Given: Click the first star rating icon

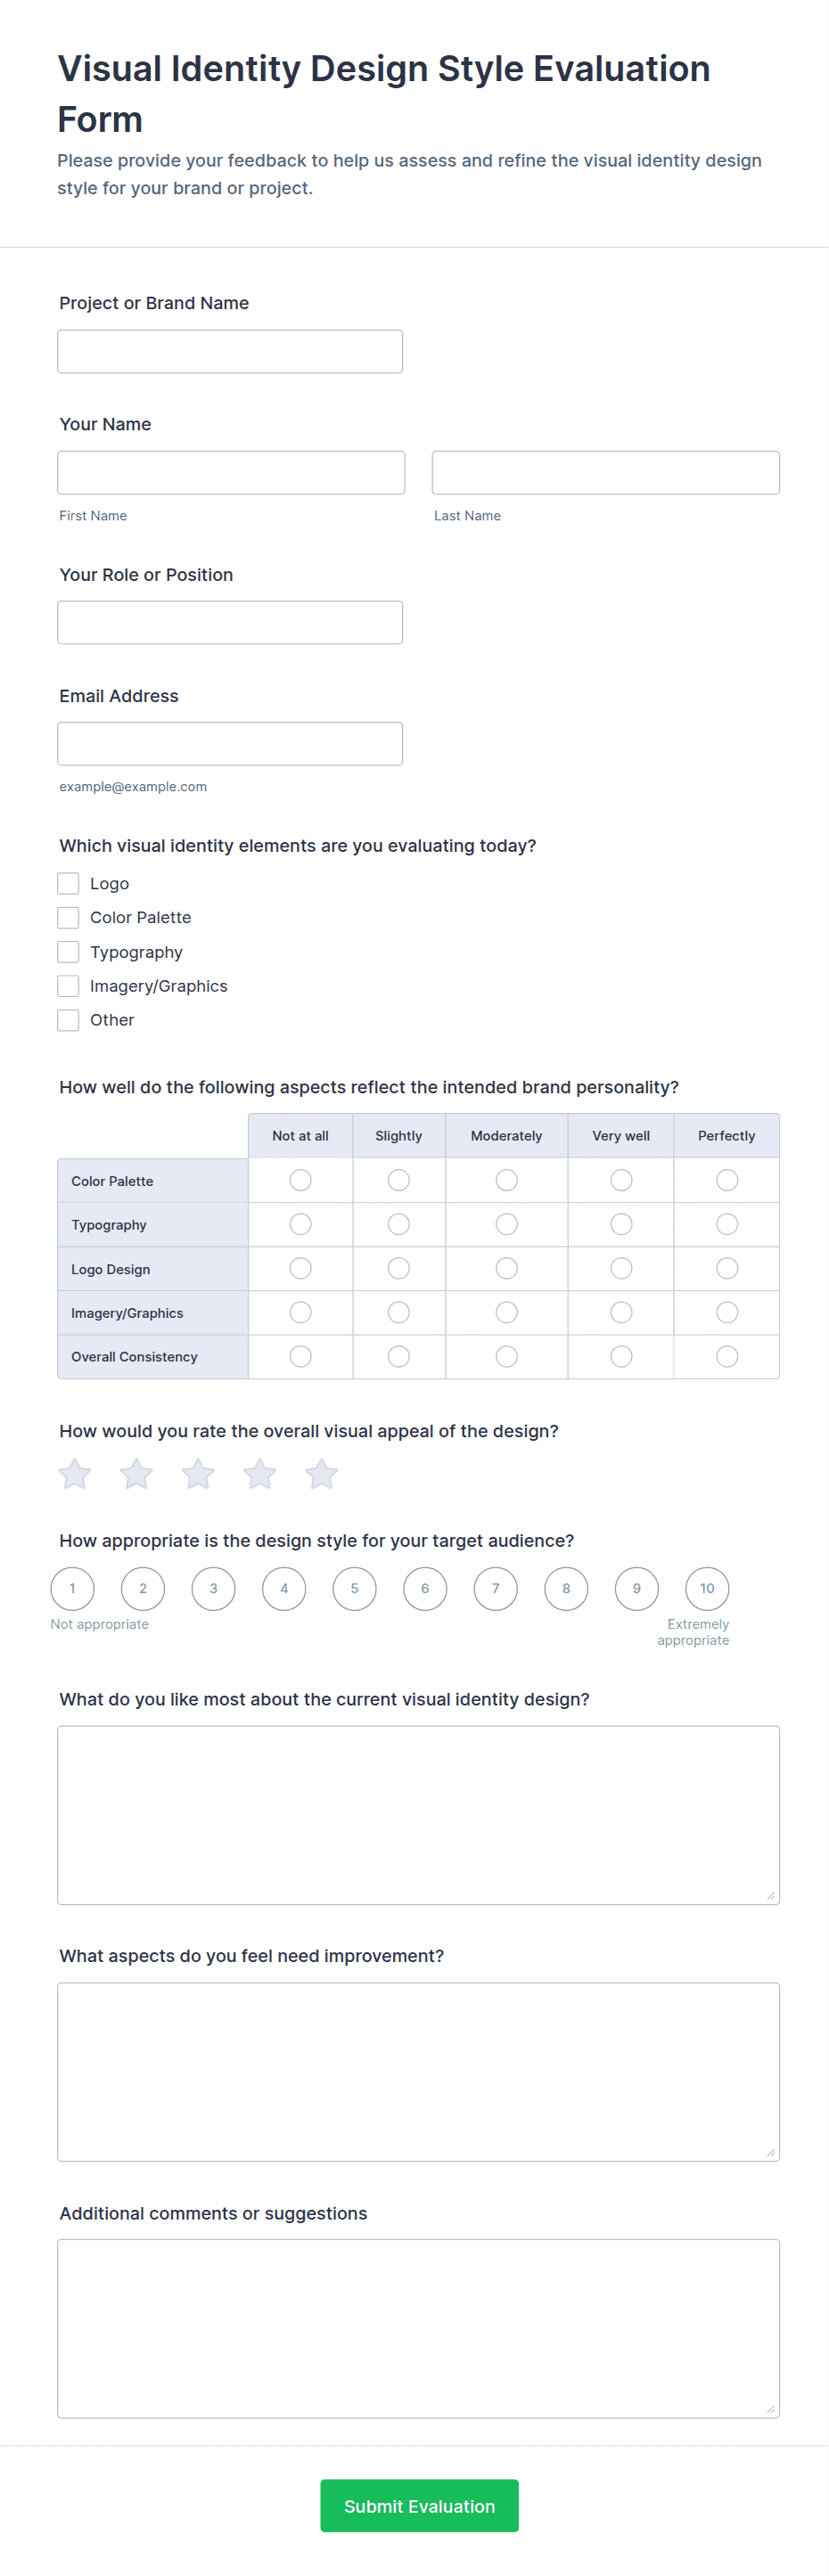Looking at the screenshot, I should [x=75, y=1474].
